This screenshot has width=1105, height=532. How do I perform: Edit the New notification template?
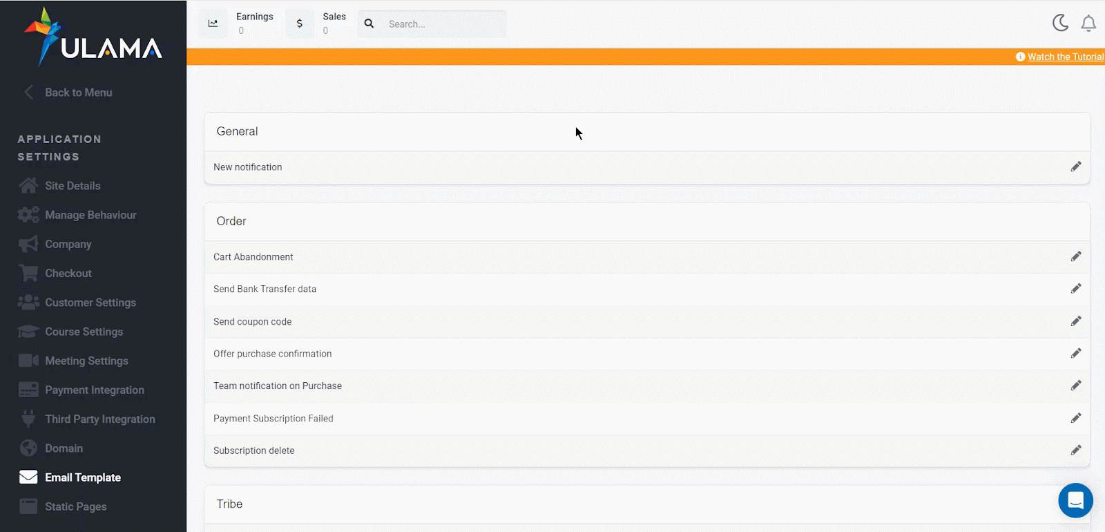click(x=1076, y=167)
